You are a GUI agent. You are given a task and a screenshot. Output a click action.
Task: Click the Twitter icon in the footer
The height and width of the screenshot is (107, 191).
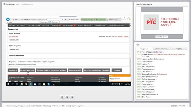coord(13,81)
